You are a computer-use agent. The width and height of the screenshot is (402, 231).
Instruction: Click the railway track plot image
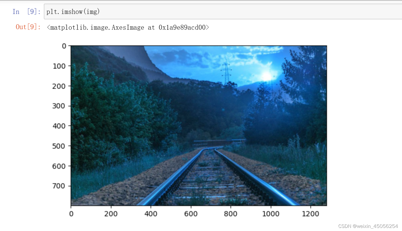point(199,126)
